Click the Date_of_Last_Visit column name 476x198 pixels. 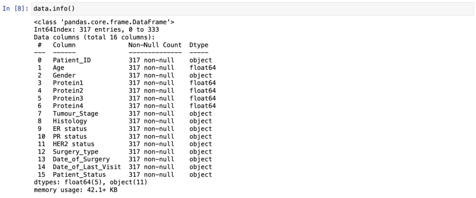coord(87,167)
